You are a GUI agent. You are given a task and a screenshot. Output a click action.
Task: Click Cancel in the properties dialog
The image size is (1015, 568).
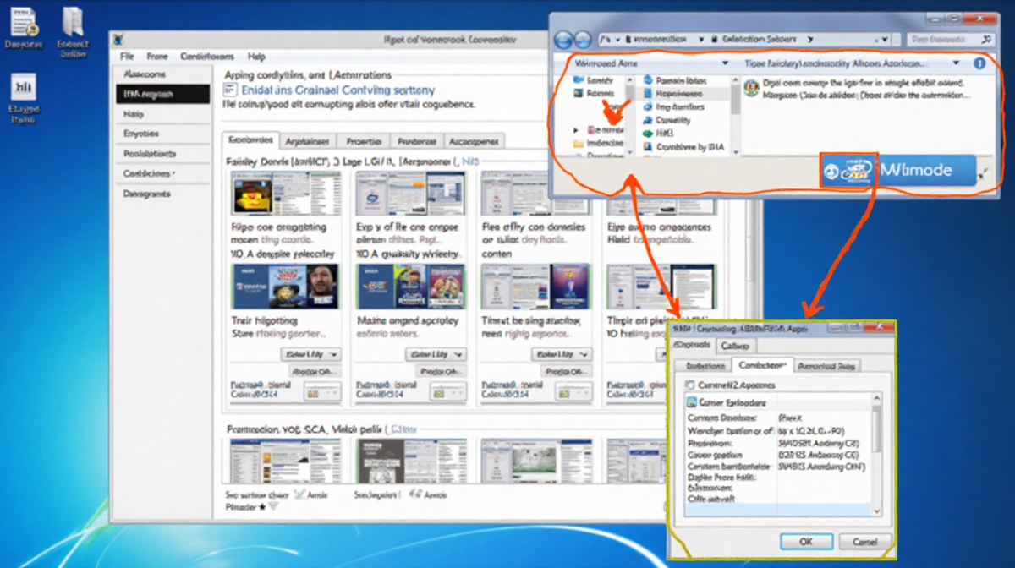click(864, 541)
